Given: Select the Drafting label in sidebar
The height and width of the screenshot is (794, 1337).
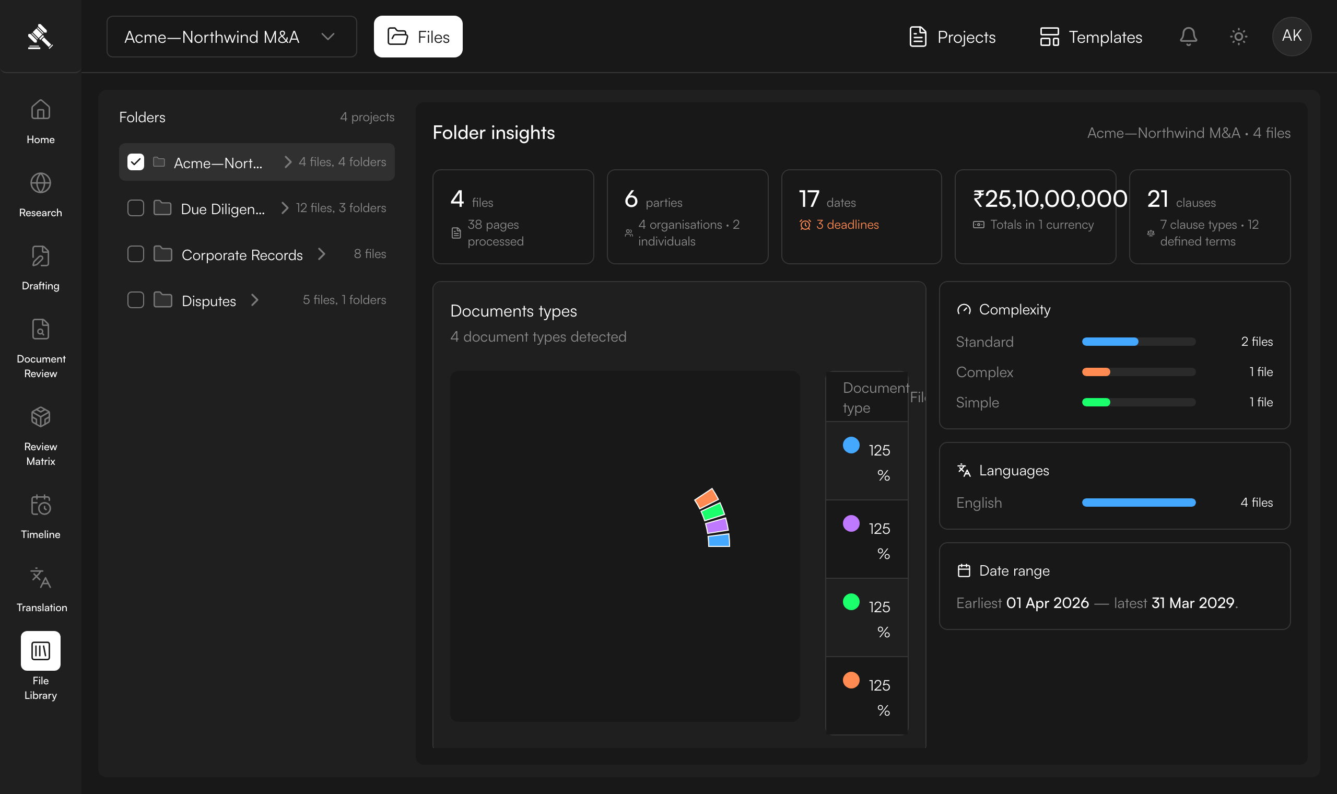Looking at the screenshot, I should (x=41, y=286).
